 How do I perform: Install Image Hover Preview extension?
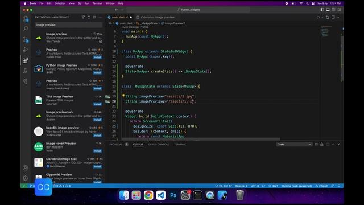coord(97,151)
